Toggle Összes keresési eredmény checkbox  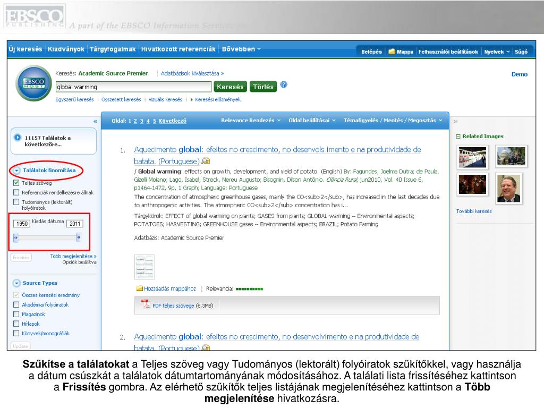tap(16, 295)
